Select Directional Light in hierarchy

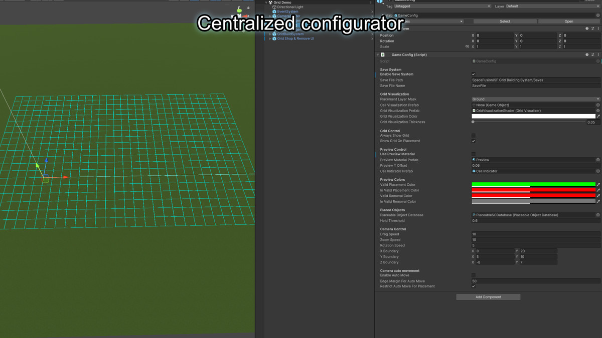coord(290,7)
